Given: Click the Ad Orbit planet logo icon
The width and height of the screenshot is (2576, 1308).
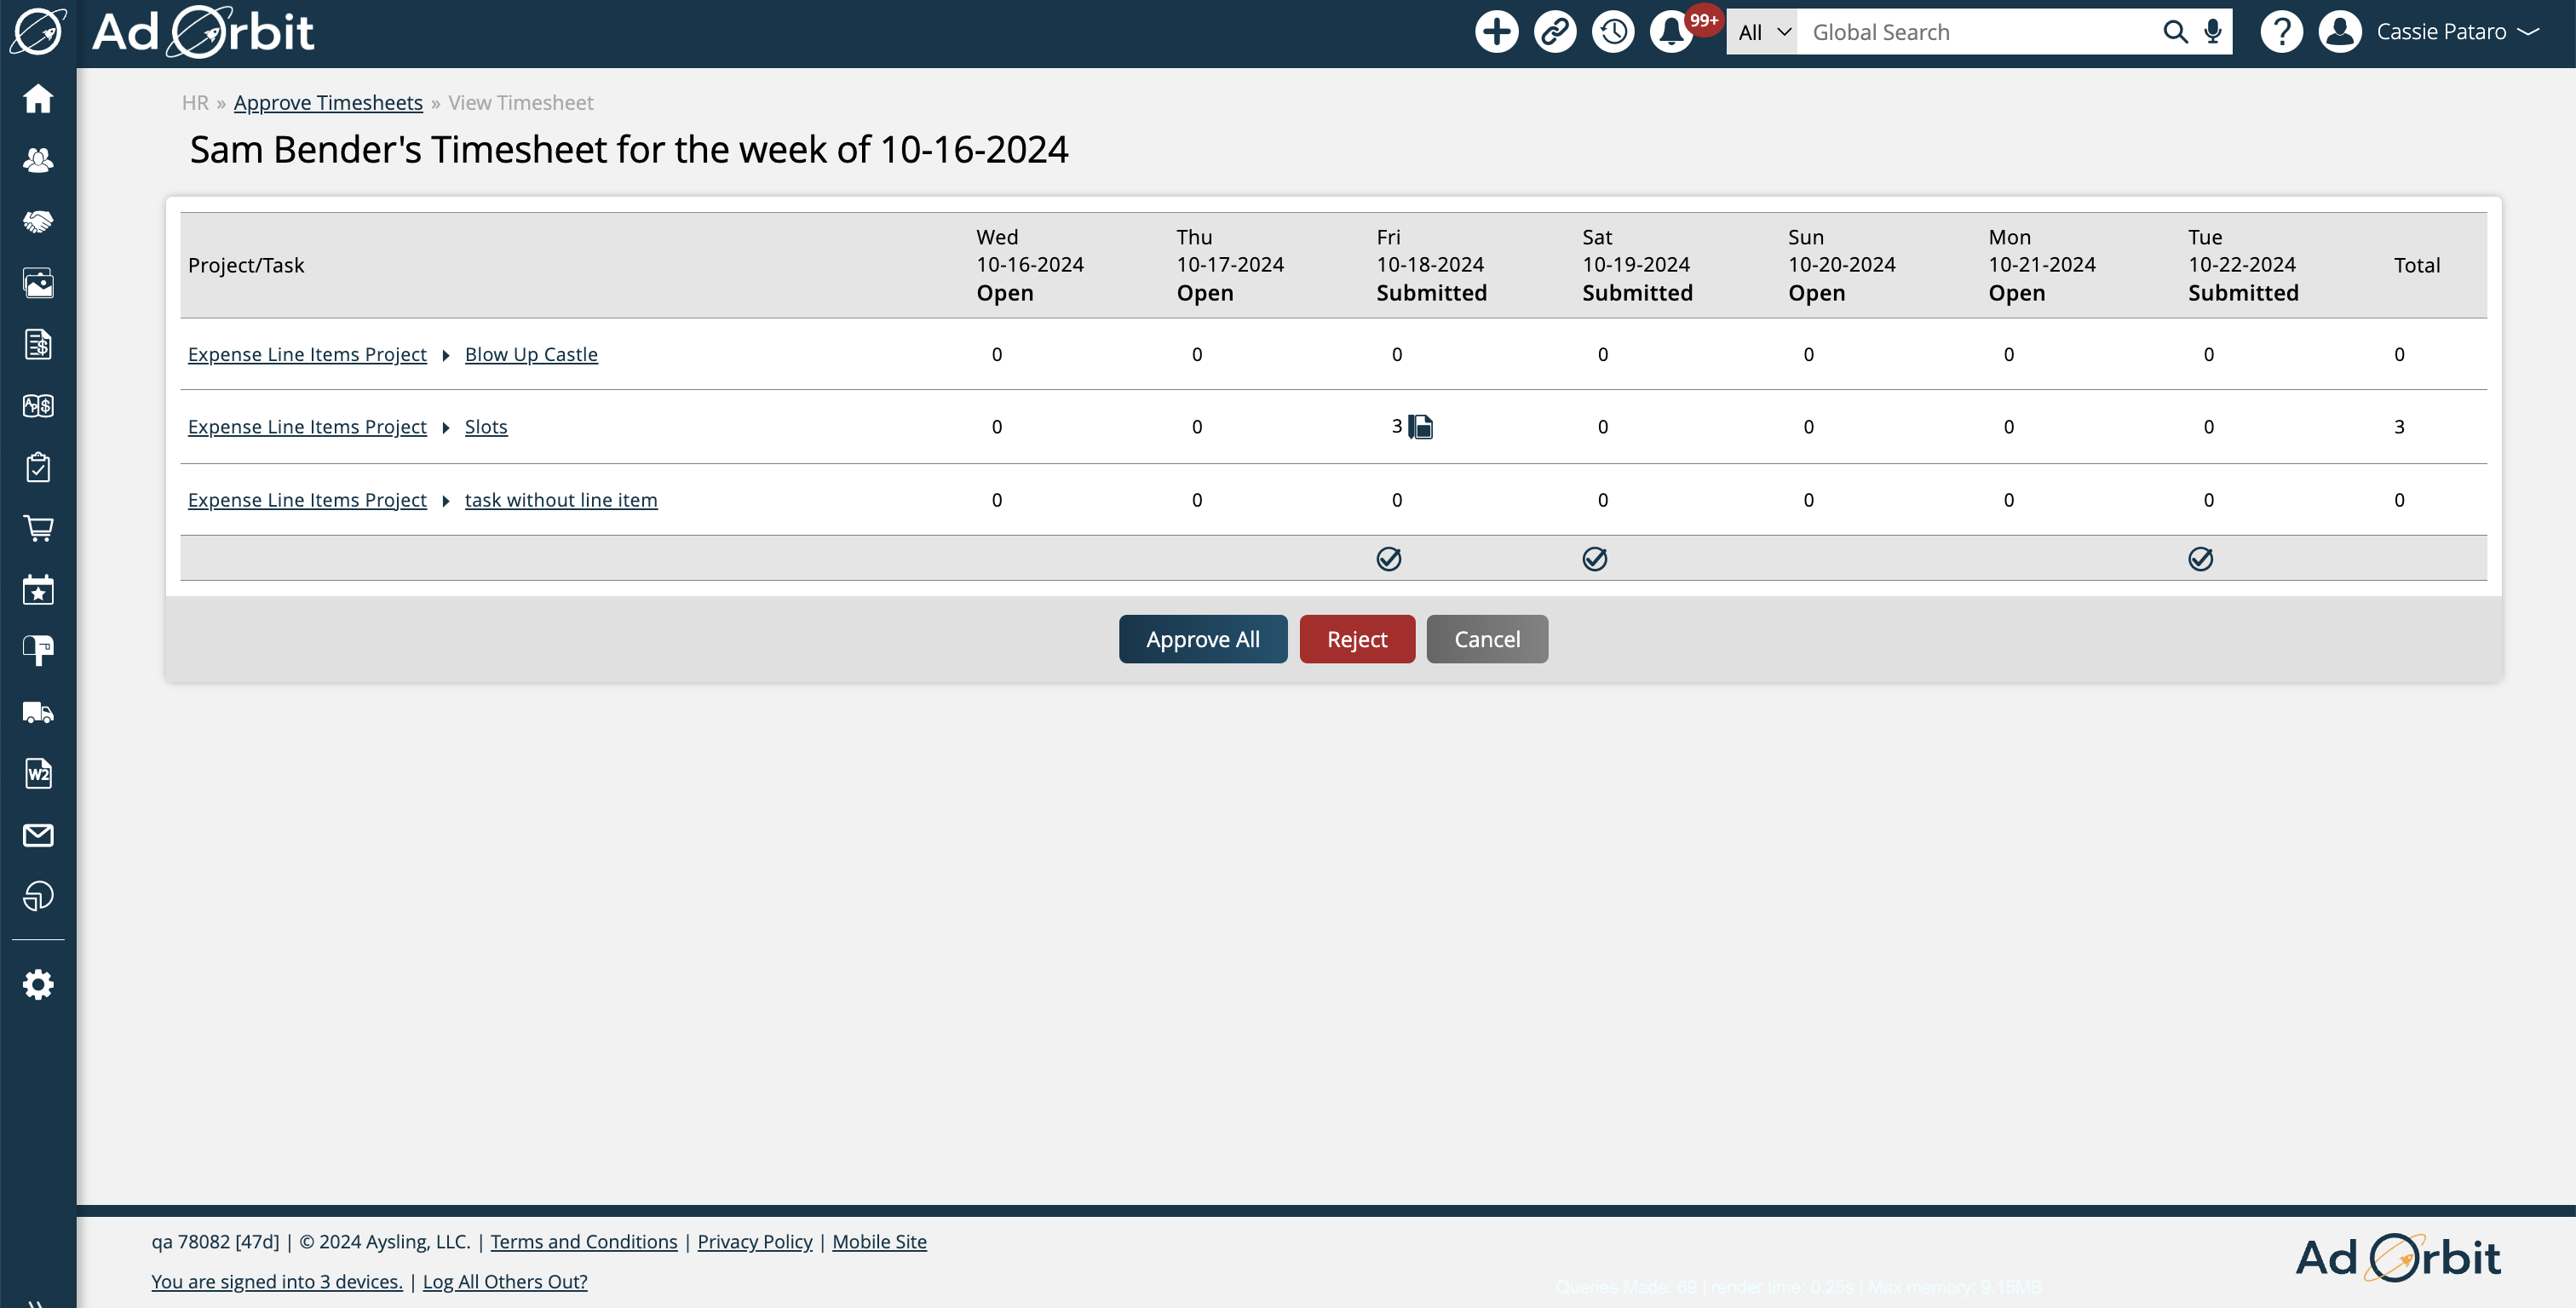Looking at the screenshot, I should (x=38, y=31).
